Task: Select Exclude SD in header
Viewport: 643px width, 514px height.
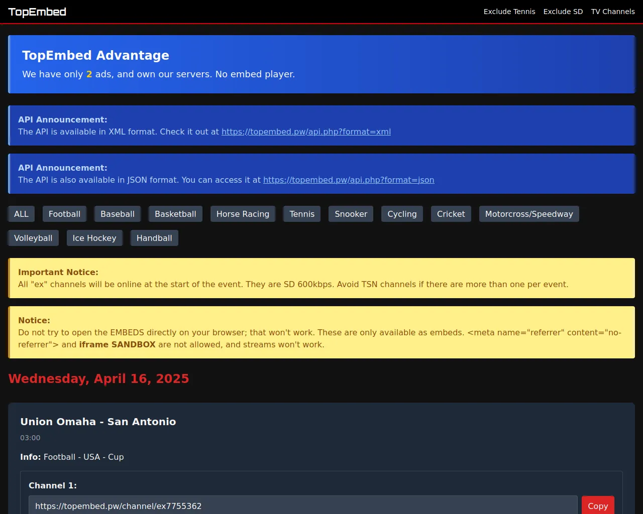Action: click(563, 12)
